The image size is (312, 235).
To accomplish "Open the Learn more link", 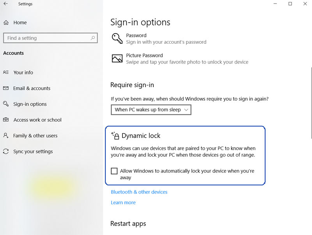I will coord(123,203).
